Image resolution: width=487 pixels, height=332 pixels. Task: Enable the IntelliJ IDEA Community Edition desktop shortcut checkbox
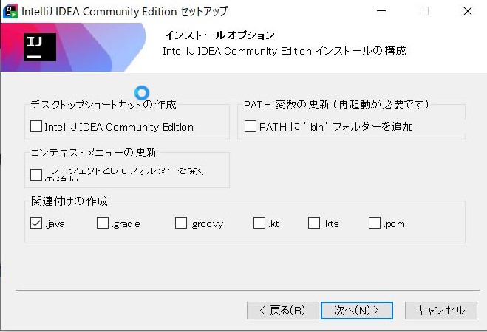coord(36,126)
